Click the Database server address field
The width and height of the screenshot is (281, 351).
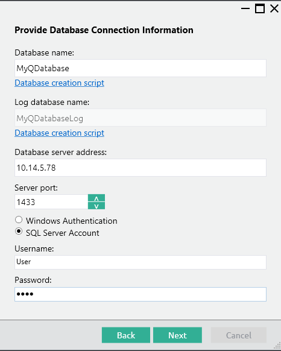[x=140, y=168]
